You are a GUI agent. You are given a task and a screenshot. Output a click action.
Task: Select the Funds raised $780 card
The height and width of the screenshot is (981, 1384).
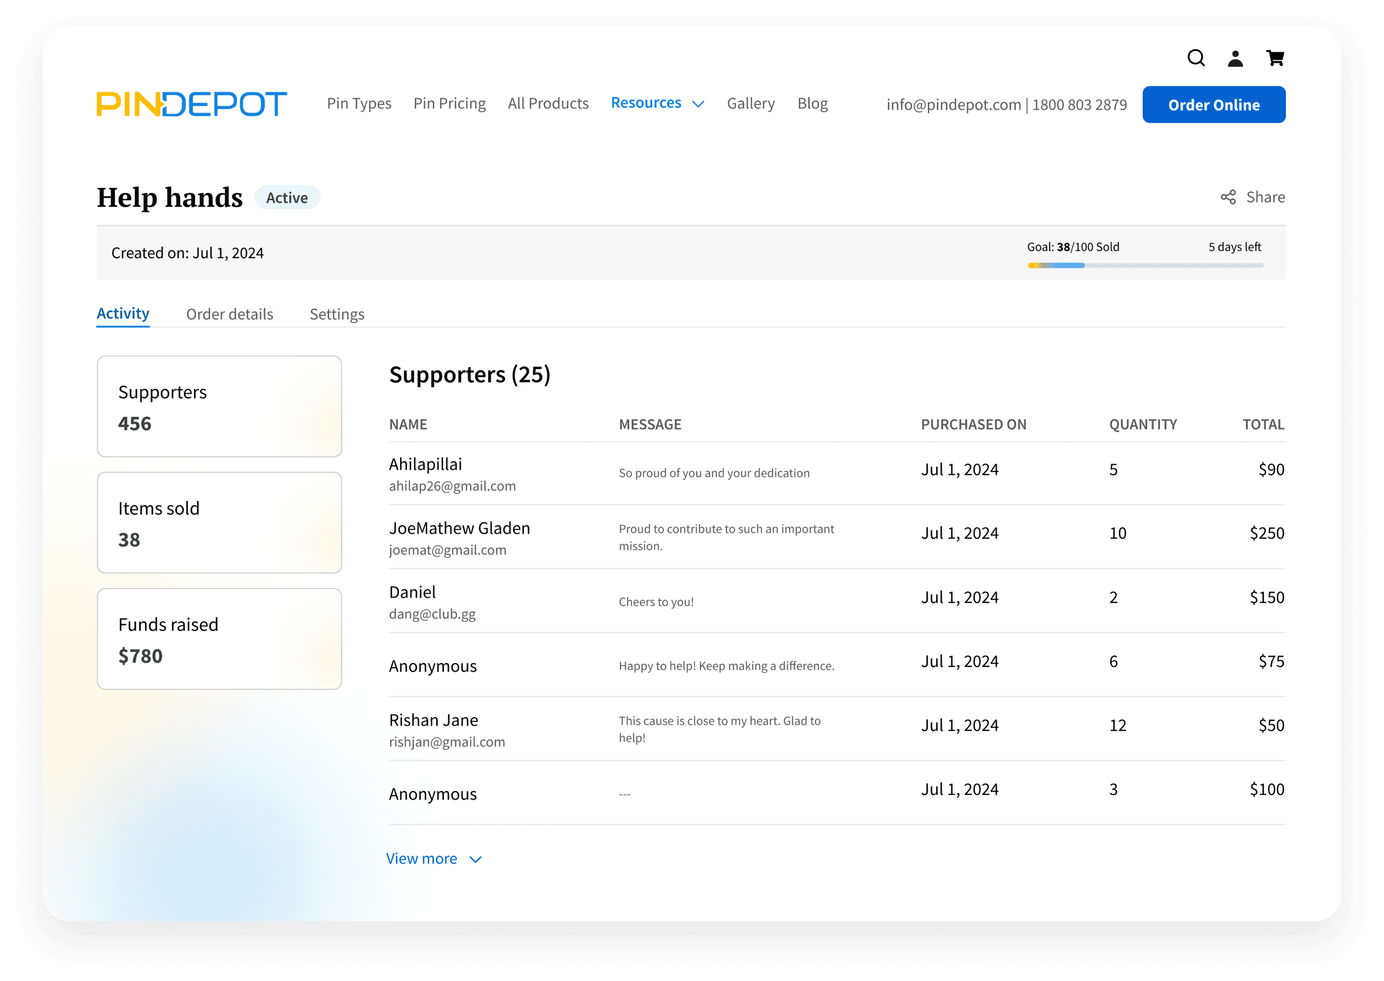(219, 639)
